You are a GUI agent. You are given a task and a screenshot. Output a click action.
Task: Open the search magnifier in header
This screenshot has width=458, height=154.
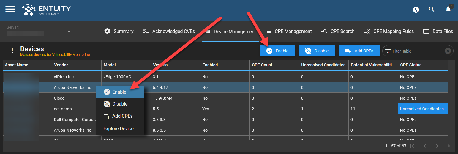click(432, 9)
